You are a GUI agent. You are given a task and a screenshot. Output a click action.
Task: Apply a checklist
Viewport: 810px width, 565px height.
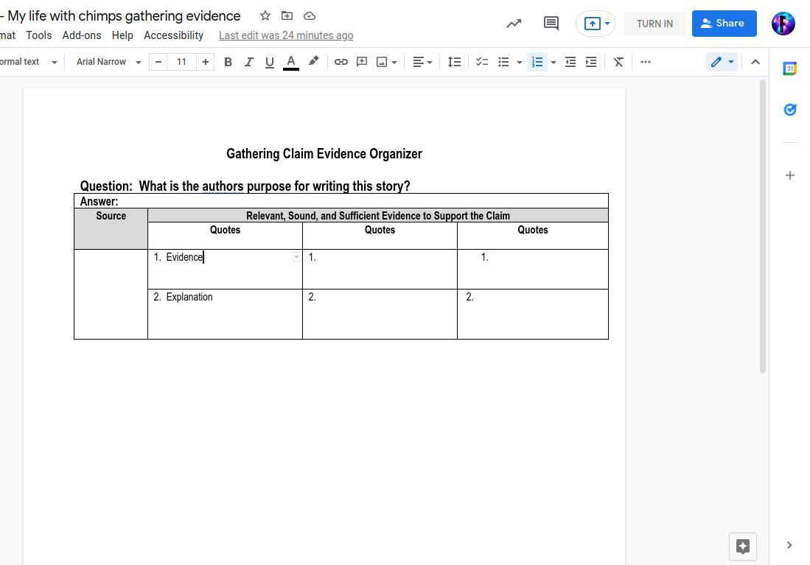482,62
